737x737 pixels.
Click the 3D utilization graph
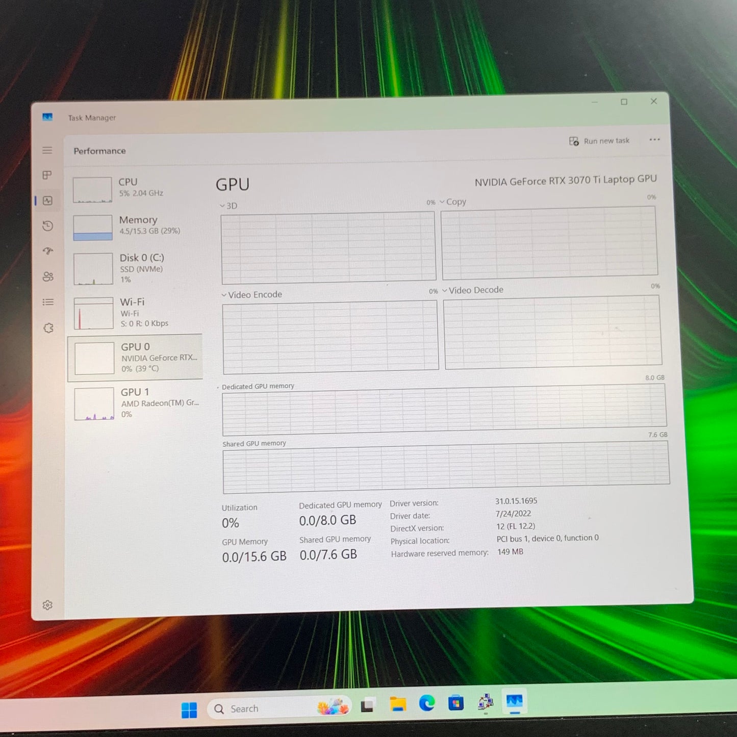coord(328,247)
